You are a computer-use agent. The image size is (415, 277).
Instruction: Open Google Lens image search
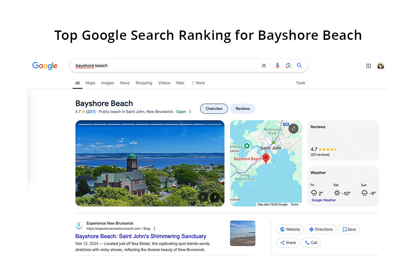click(288, 65)
